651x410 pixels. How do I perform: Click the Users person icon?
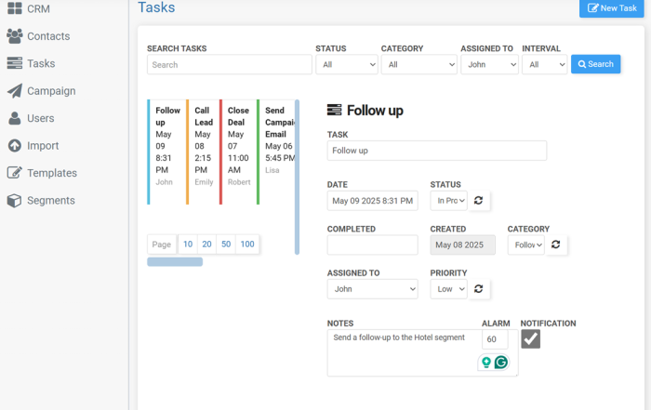15,118
